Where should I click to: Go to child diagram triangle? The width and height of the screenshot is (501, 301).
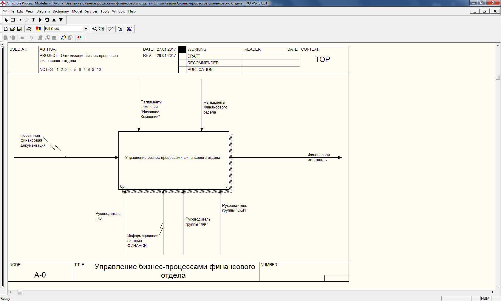click(x=61, y=20)
